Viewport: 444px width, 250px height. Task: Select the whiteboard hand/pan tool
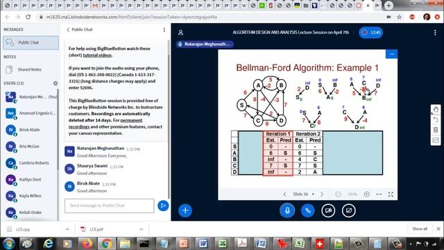click(x=436, y=110)
